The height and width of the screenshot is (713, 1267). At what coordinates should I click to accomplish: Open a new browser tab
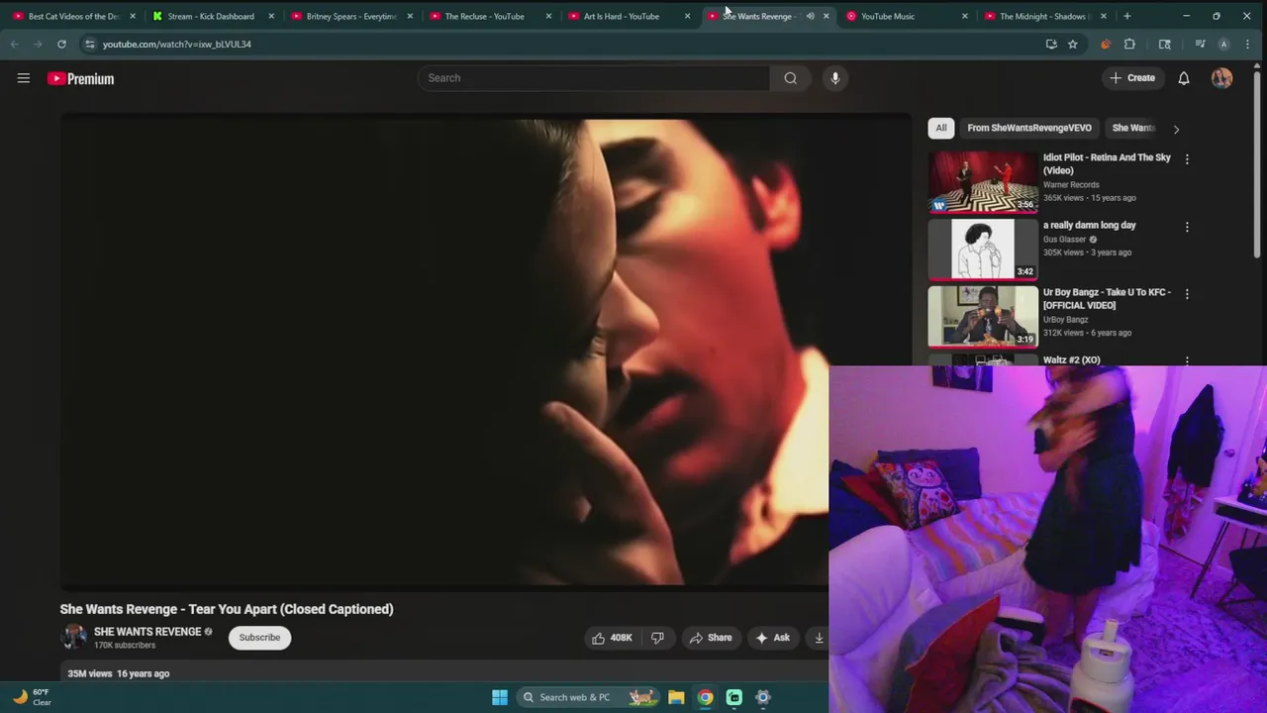pos(1126,16)
